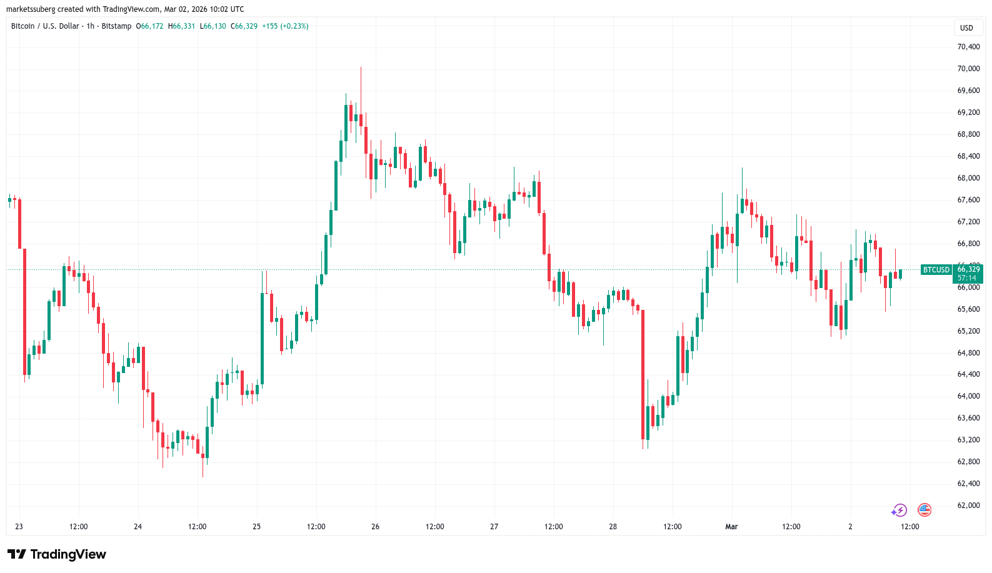This screenshot has height=573, width=992.
Task: Click the BTCUSD symbol price label
Action: point(936,270)
